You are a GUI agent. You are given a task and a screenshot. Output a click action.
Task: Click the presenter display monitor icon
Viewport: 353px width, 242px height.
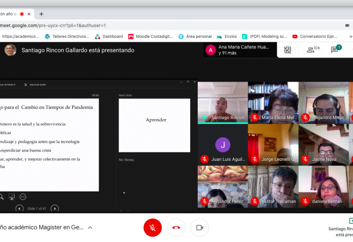[12, 197]
